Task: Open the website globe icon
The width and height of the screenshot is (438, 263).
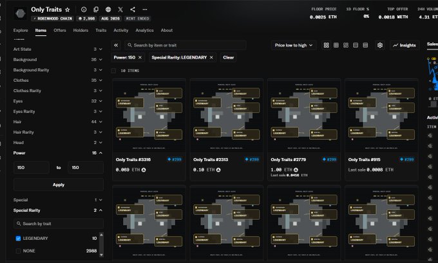Action: click(x=108, y=10)
